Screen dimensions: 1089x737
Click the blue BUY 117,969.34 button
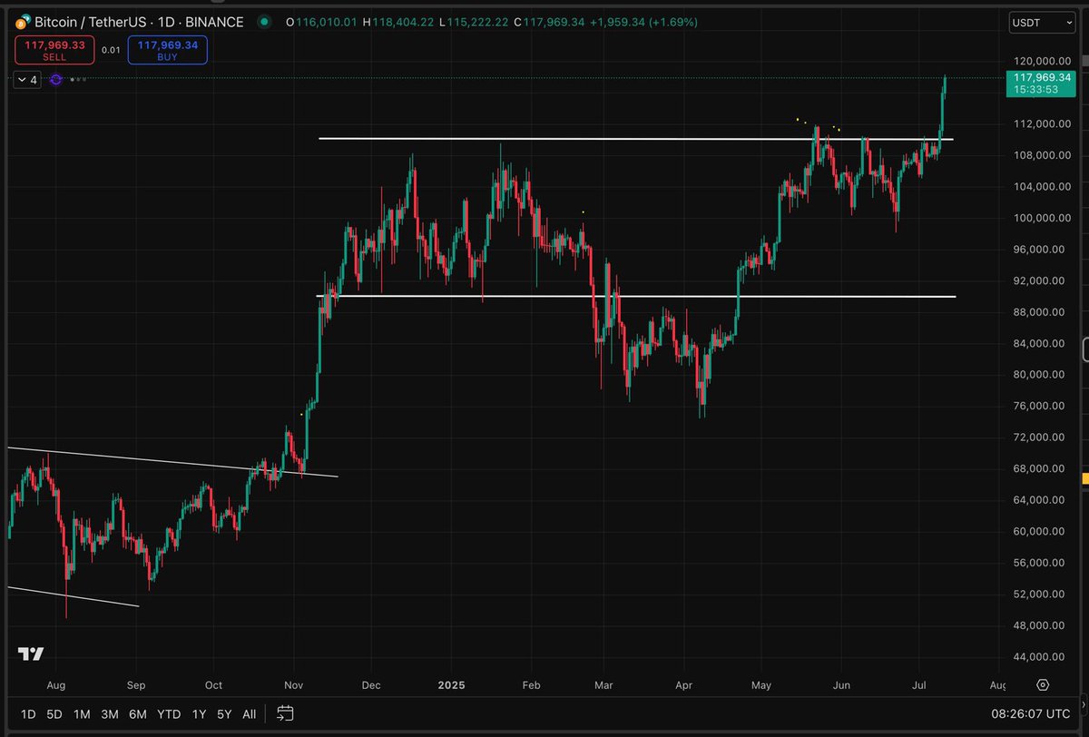click(168, 50)
